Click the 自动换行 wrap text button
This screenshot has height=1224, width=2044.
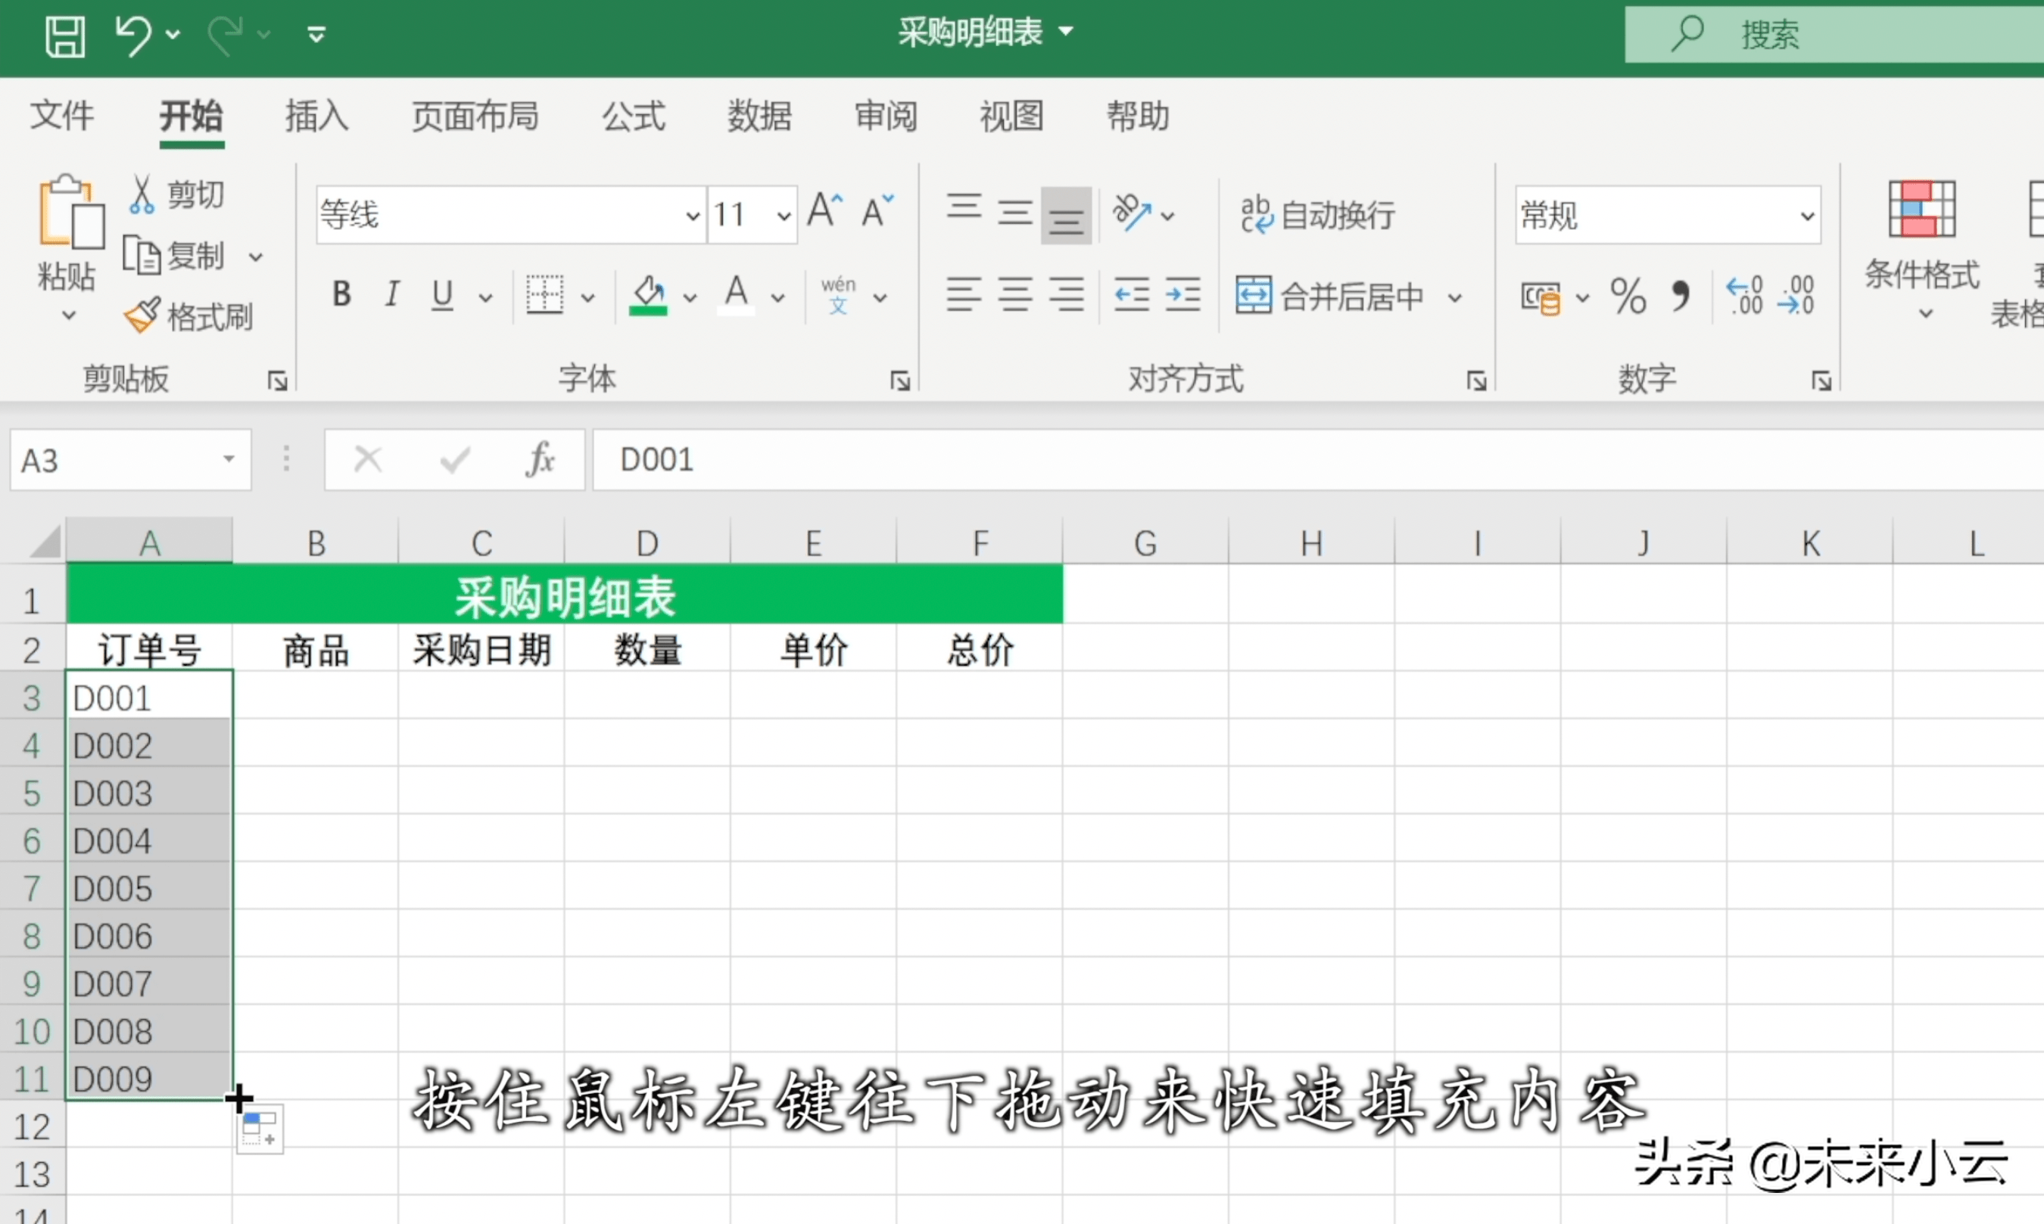1318,216
